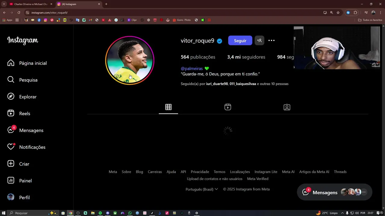
Task: Open the @palmeiras link in bio
Action: coord(192,68)
